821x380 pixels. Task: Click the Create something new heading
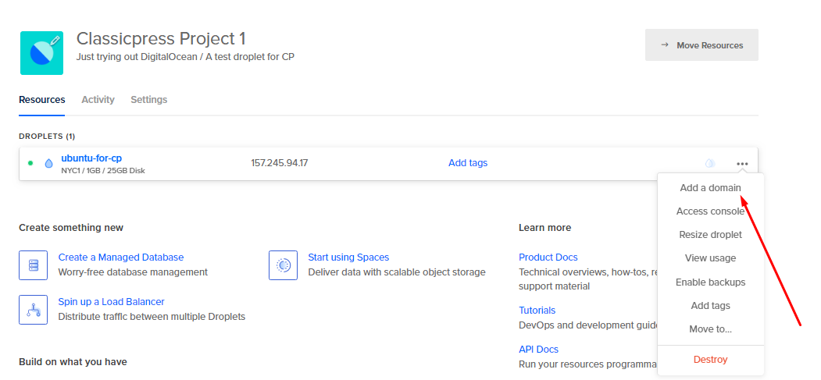click(x=71, y=228)
